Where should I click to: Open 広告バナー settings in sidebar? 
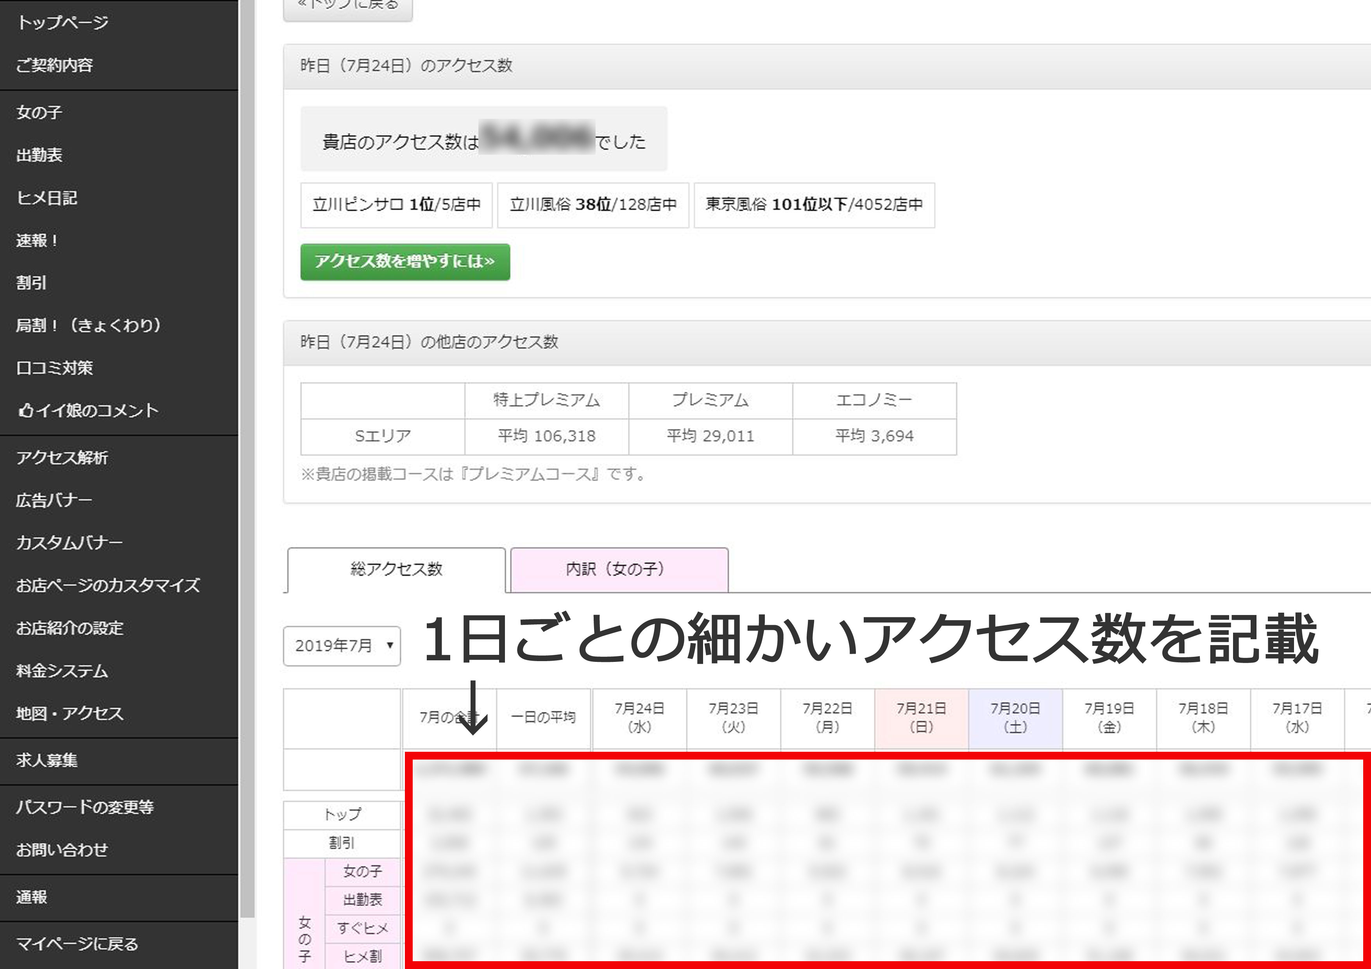click(54, 500)
